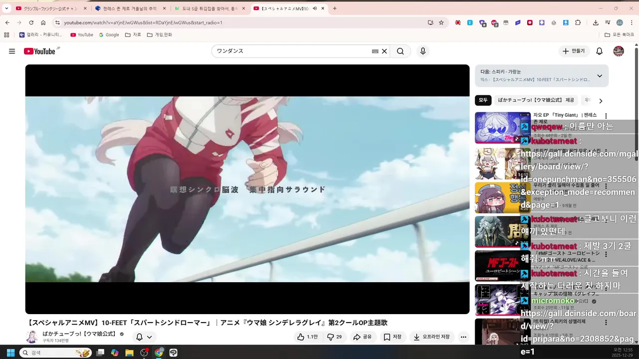Switch to 도내 S급 튀김집 tab
639x359 pixels.
click(x=209, y=8)
